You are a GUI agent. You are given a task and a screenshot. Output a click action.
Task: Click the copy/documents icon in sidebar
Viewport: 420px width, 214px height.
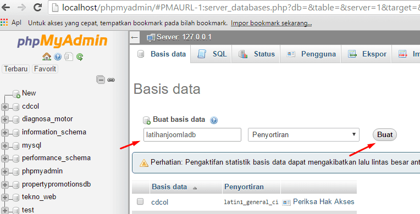(69, 57)
